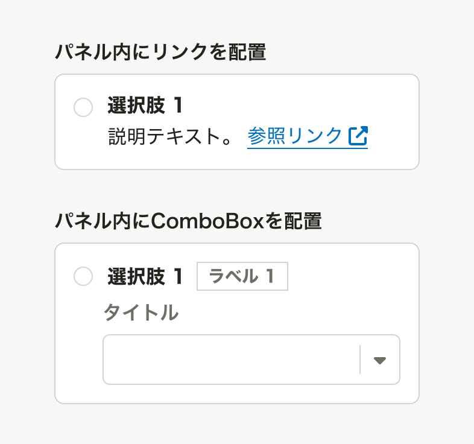Click blank area right of ラベル 1 badge
The height and width of the screenshot is (444, 474).
tap(350, 277)
